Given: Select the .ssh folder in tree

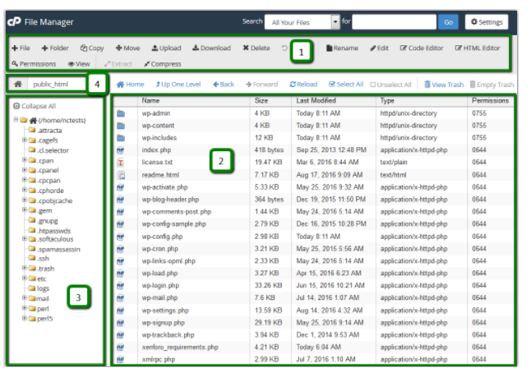Looking at the screenshot, I should pyautogui.click(x=39, y=258).
